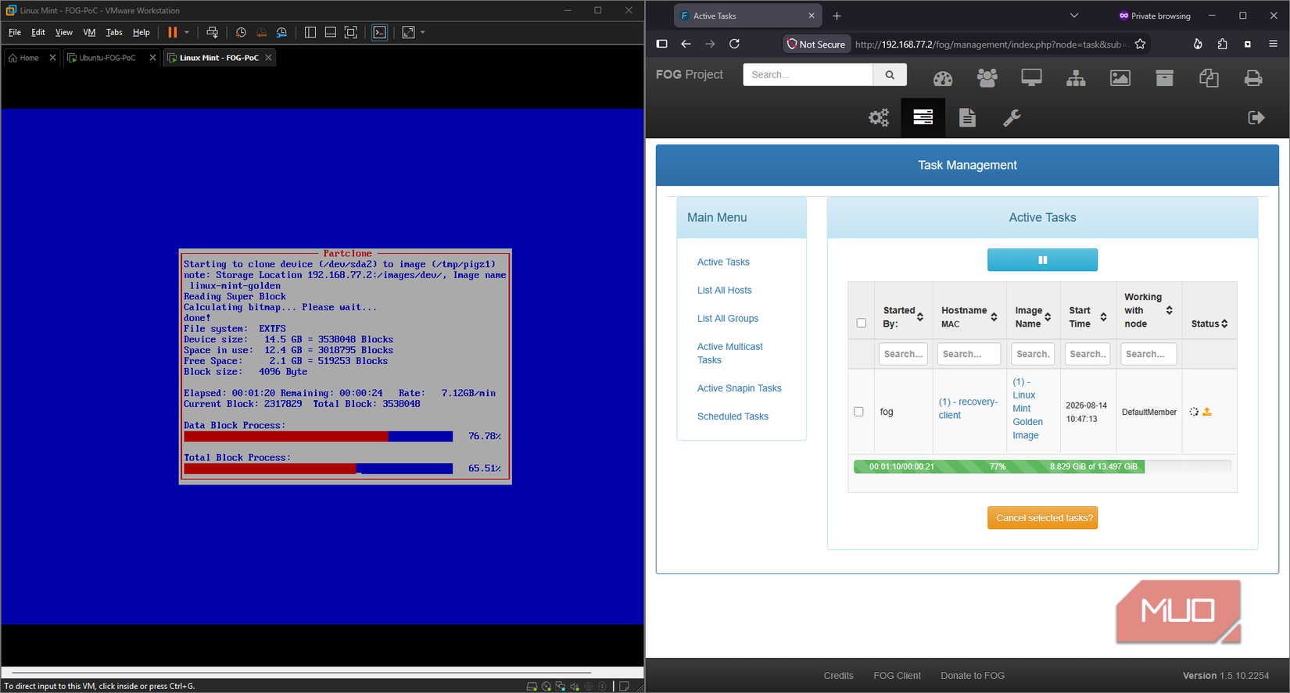Toggle the thumbnail bar icon in VMware
Viewport: 1290px width, 693px height.
(331, 32)
